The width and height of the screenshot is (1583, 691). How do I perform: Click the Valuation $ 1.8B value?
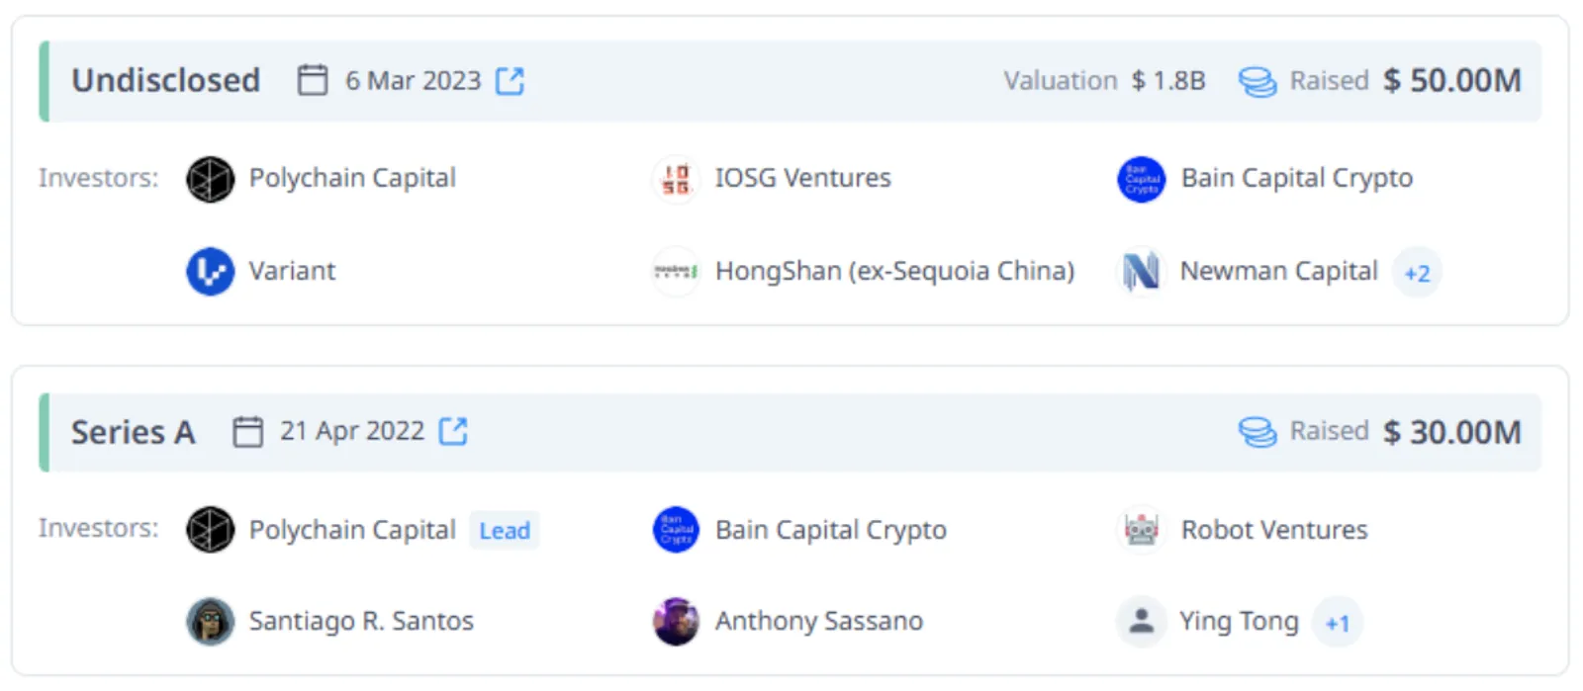coord(1168,81)
